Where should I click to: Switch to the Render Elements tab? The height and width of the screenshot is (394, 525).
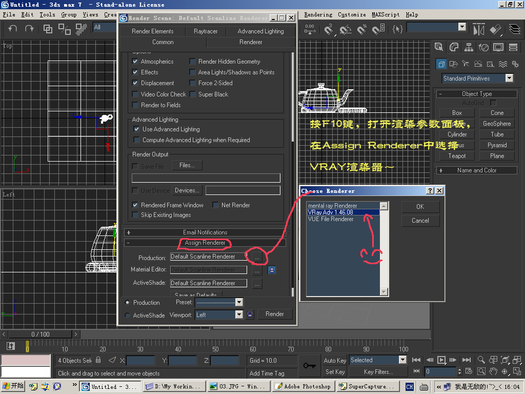[x=153, y=31]
